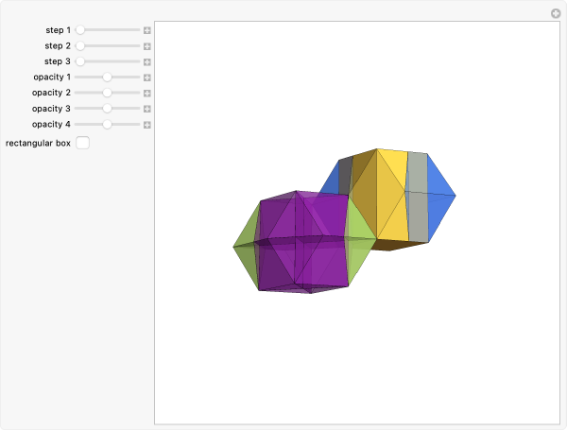Viewport: 567px width, 431px height.
Task: Expand the step 2 slider controls
Action: pyautogui.click(x=147, y=45)
